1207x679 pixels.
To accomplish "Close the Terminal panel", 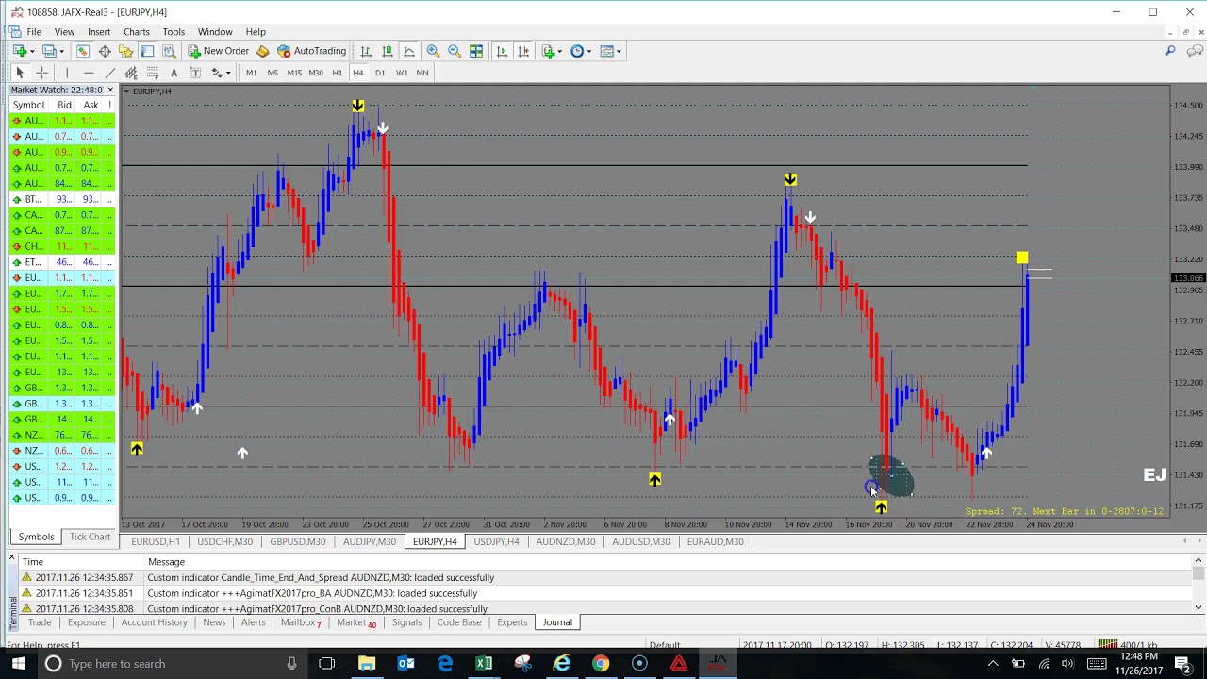I will [x=11, y=558].
